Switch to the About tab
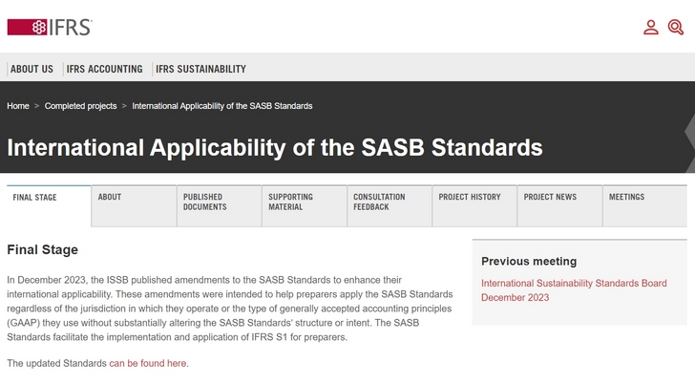 click(110, 197)
